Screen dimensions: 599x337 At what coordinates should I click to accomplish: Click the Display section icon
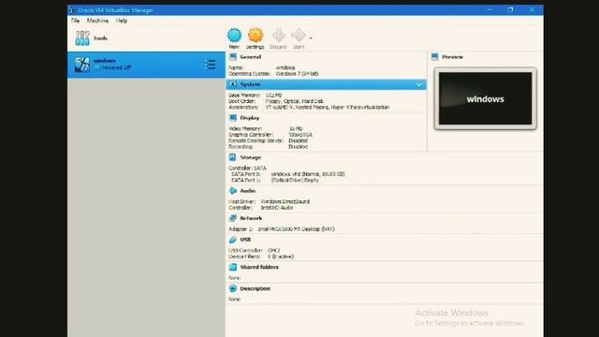click(x=233, y=118)
